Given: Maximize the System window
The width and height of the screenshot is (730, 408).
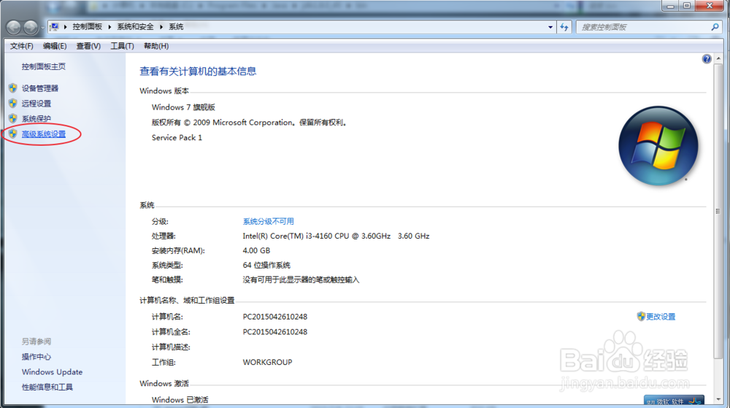Looking at the screenshot, I should (x=687, y=6).
